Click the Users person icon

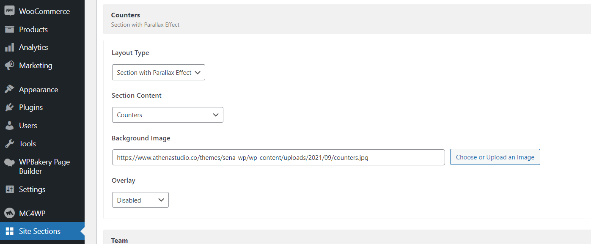pyautogui.click(x=9, y=126)
